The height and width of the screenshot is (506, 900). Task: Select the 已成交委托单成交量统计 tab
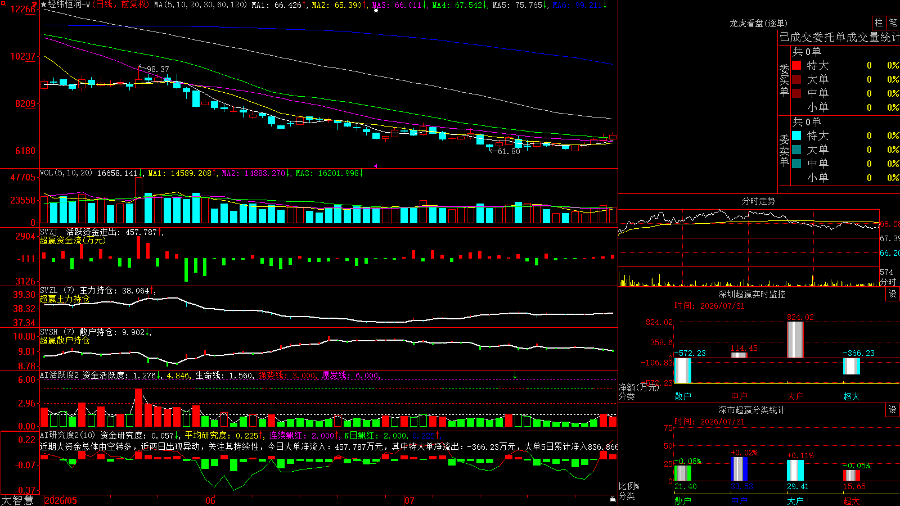pos(839,37)
